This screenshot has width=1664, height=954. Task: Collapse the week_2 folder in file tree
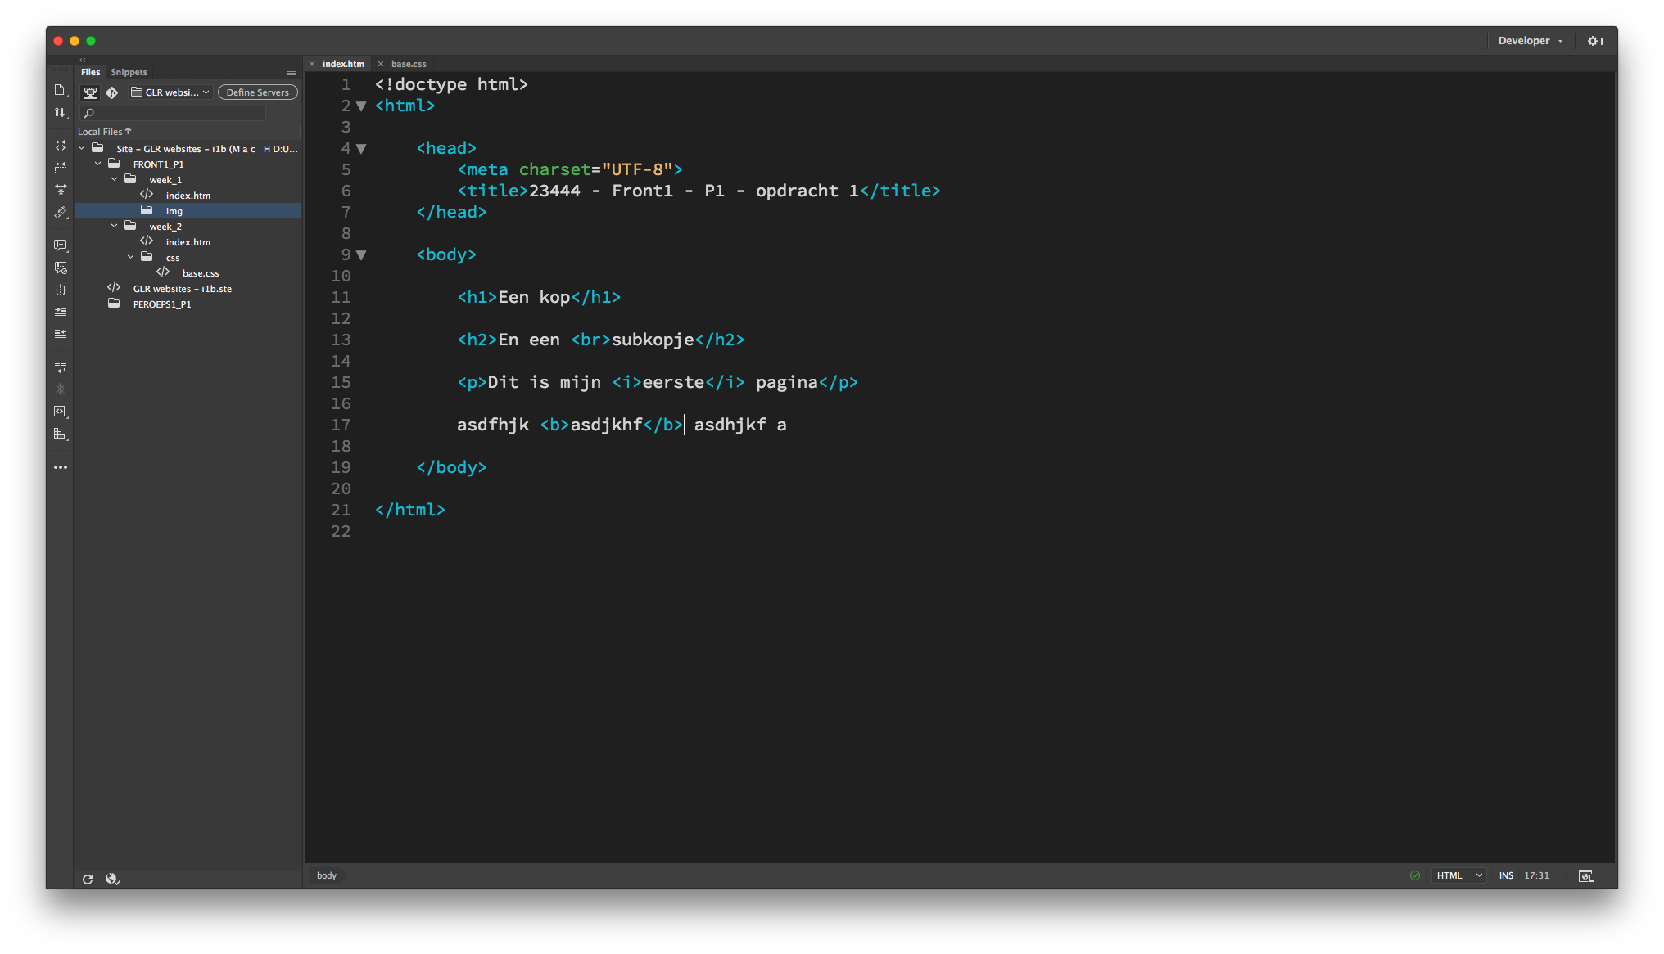click(115, 226)
